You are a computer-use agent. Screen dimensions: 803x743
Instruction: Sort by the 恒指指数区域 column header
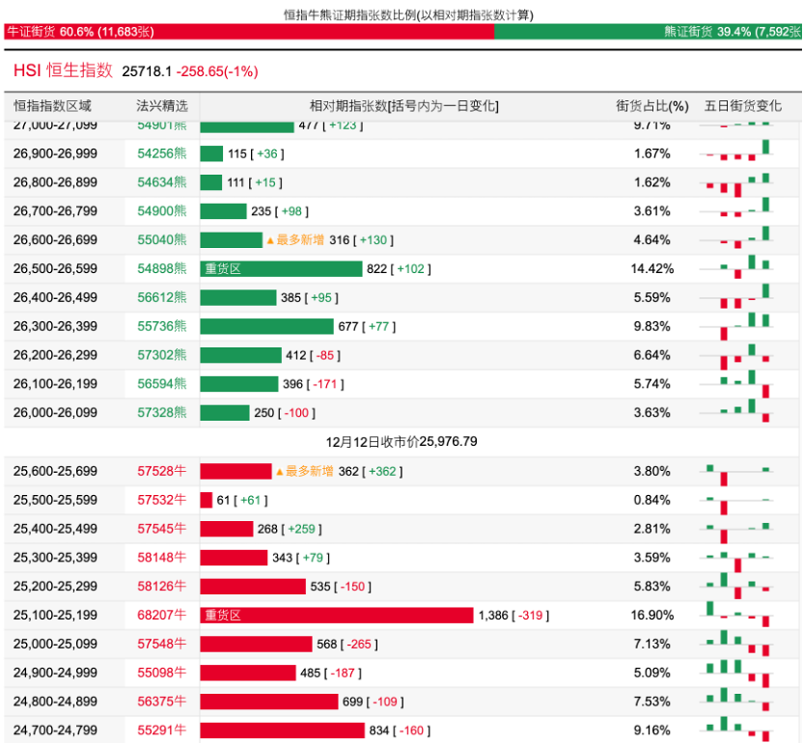pyautogui.click(x=52, y=106)
